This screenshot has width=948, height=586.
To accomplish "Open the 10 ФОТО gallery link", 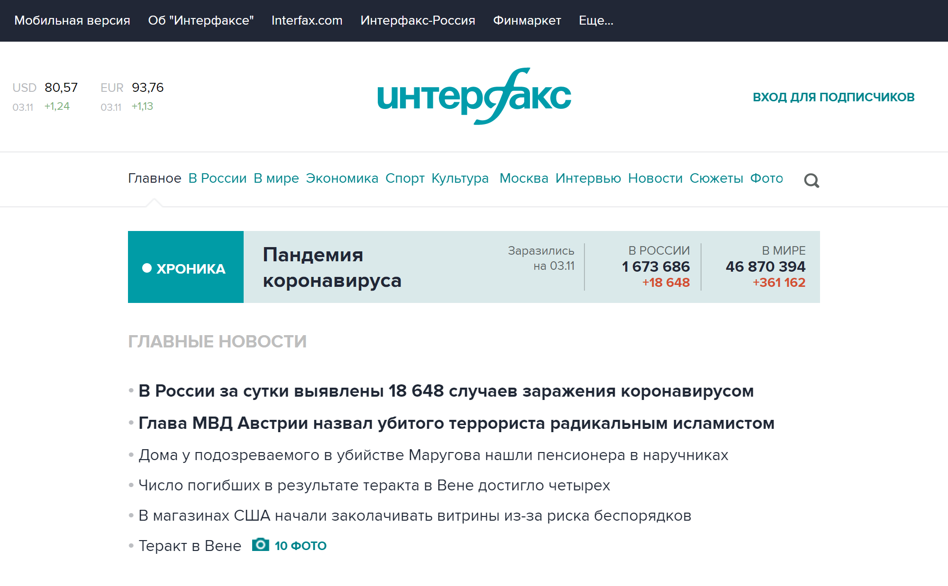I will [301, 546].
